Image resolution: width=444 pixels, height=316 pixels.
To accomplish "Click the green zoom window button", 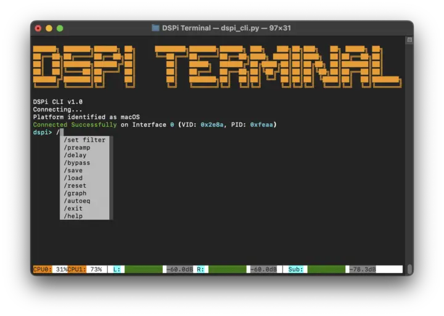I will (60, 28).
